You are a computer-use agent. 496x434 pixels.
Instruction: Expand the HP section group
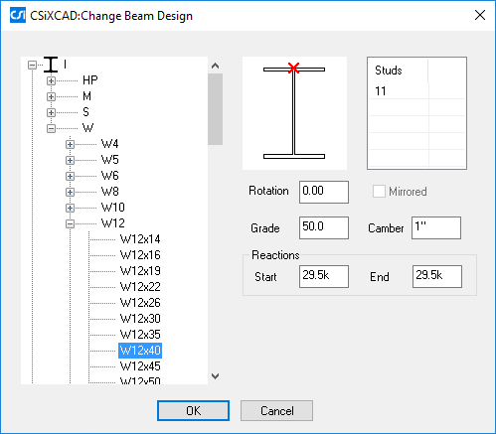(x=51, y=80)
